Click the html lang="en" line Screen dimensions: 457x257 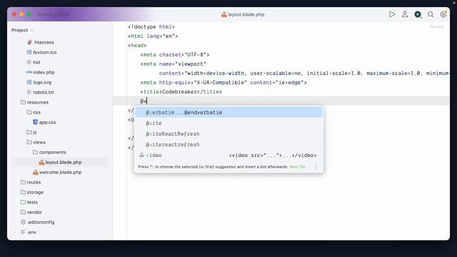[153, 36]
